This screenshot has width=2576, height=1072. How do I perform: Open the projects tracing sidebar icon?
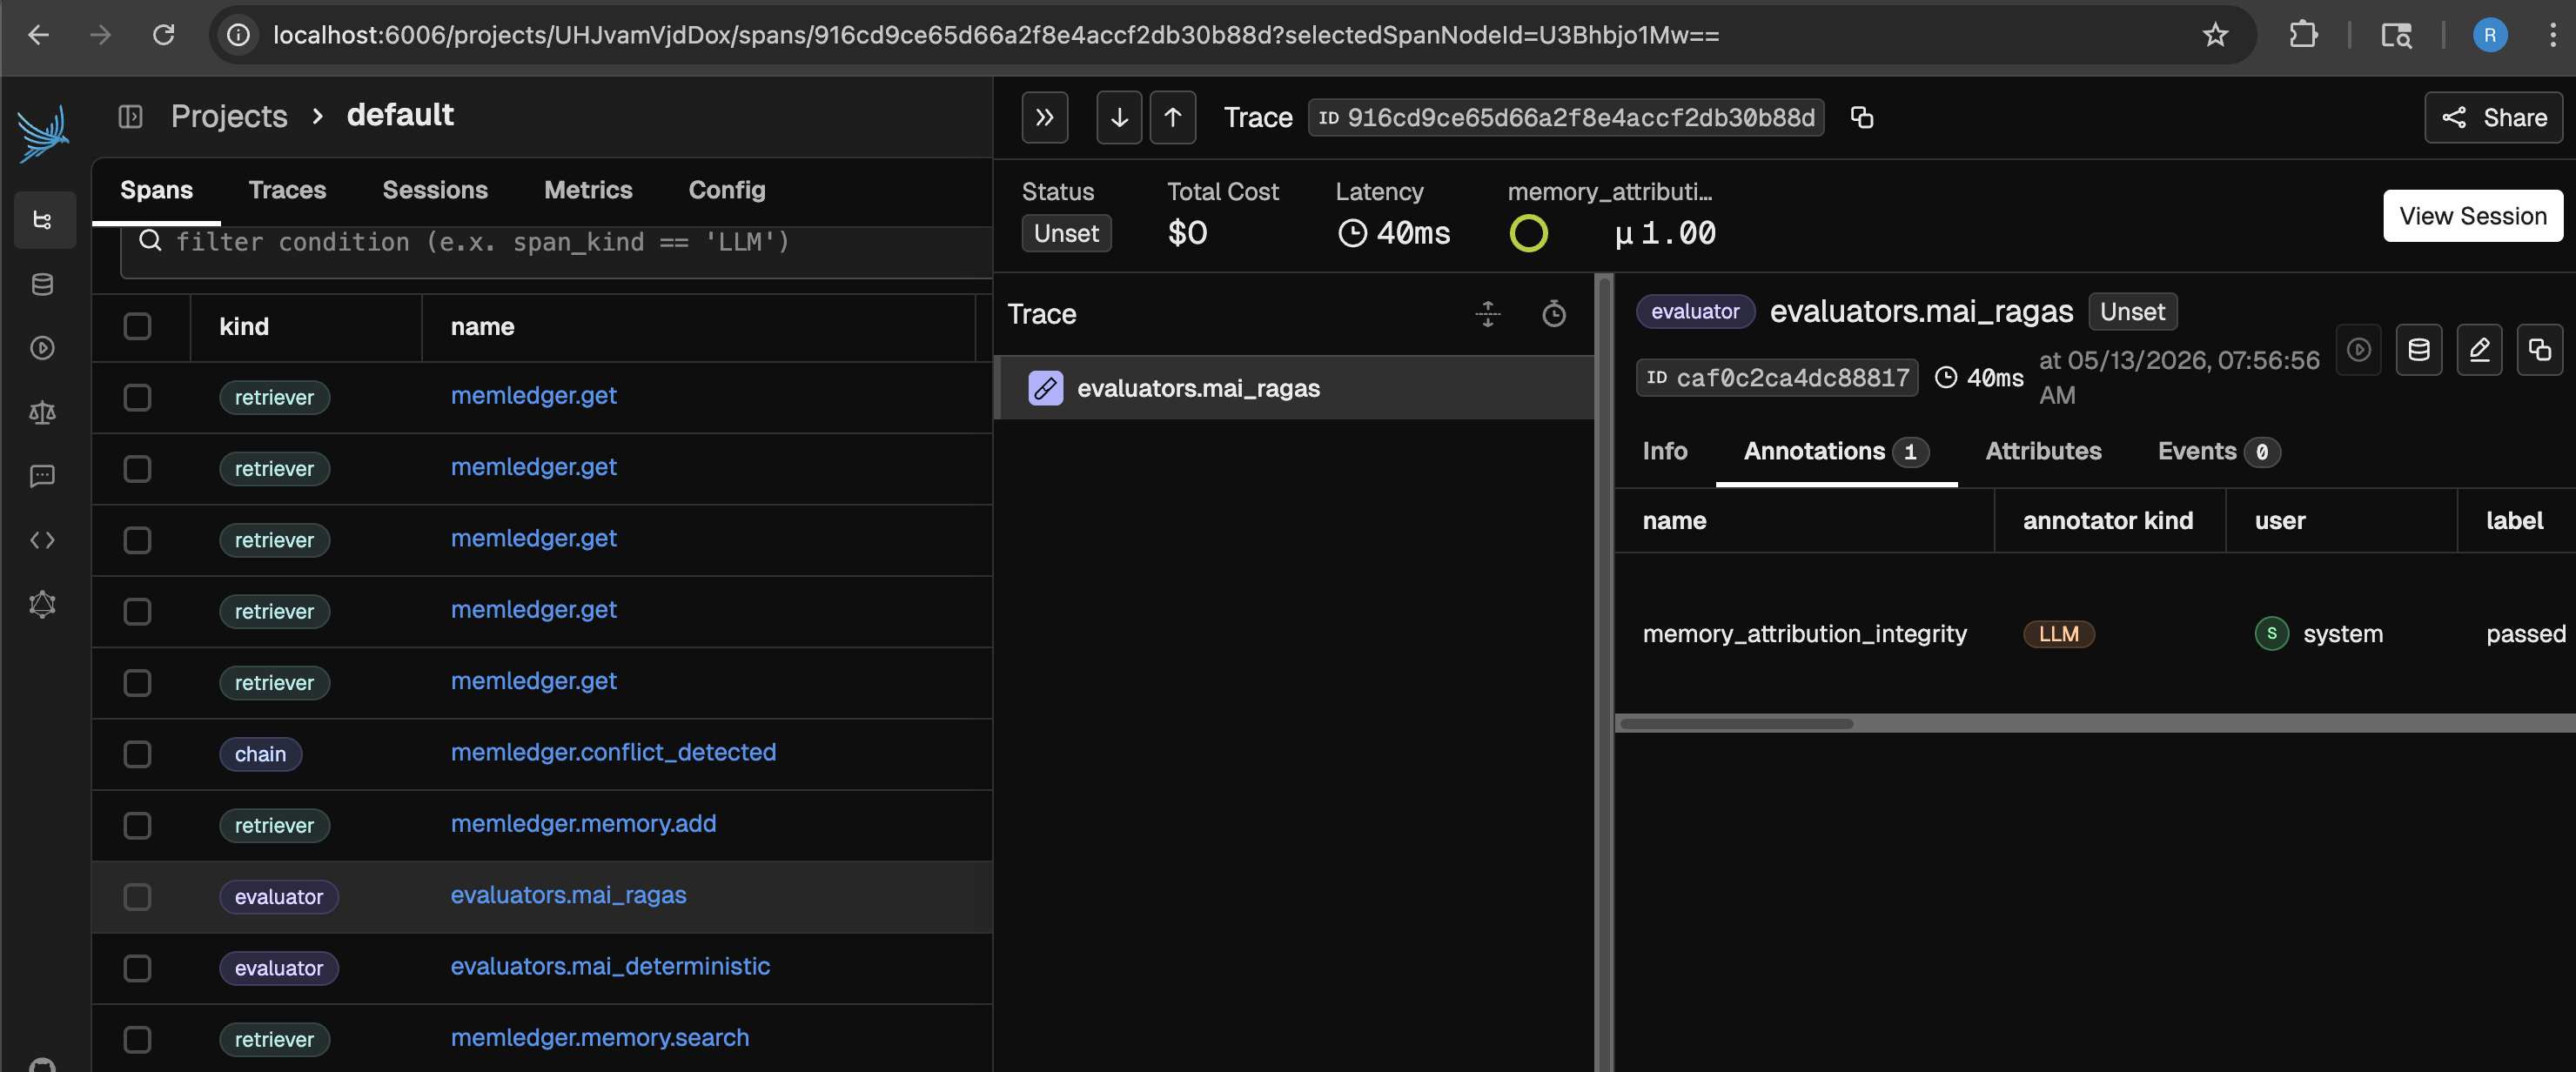pos(43,220)
